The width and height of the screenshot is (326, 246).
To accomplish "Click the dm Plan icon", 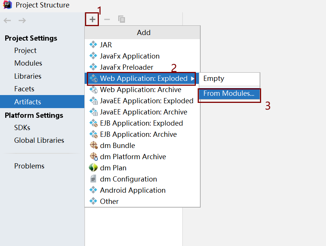I will pos(93,168).
